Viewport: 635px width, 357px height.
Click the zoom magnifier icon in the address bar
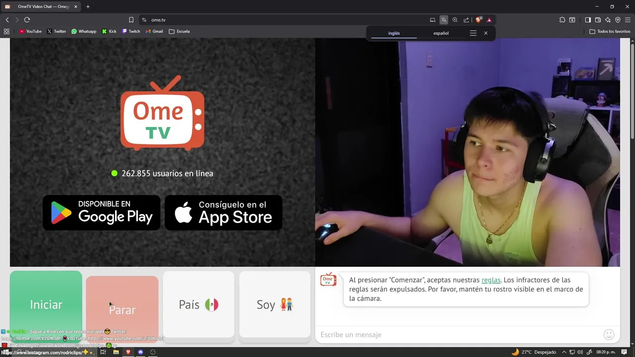[x=455, y=20]
